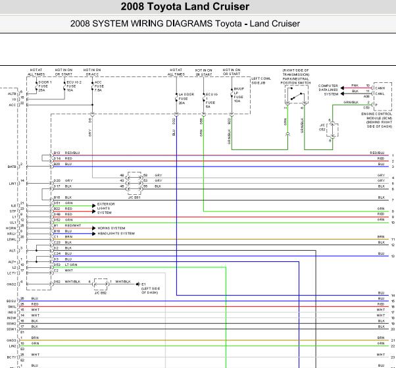The image size is (396, 368).
Task: Click the '2008 Toyota Land Cruiser' title
Action: tap(185, 7)
